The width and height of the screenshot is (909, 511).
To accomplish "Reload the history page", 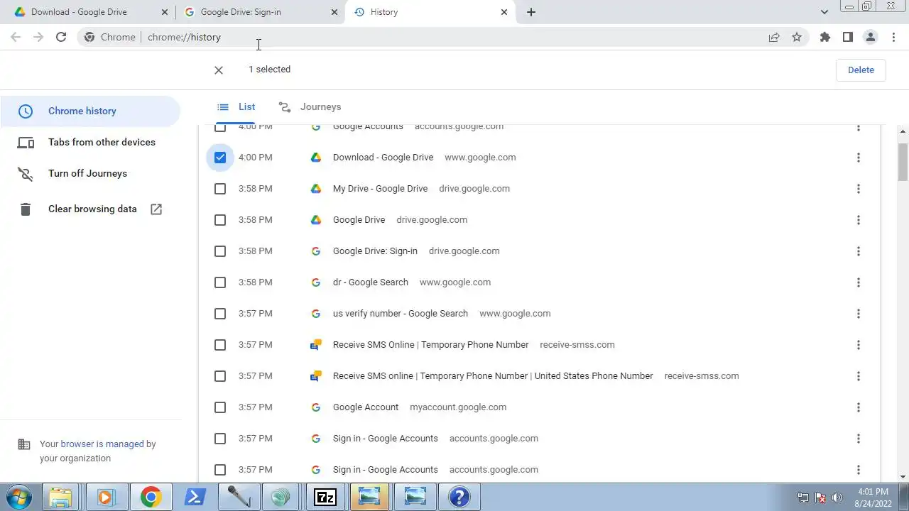I will pos(61,37).
